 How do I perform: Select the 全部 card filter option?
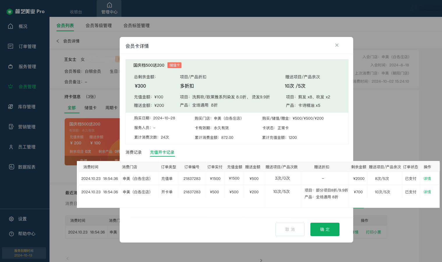[x=72, y=108]
